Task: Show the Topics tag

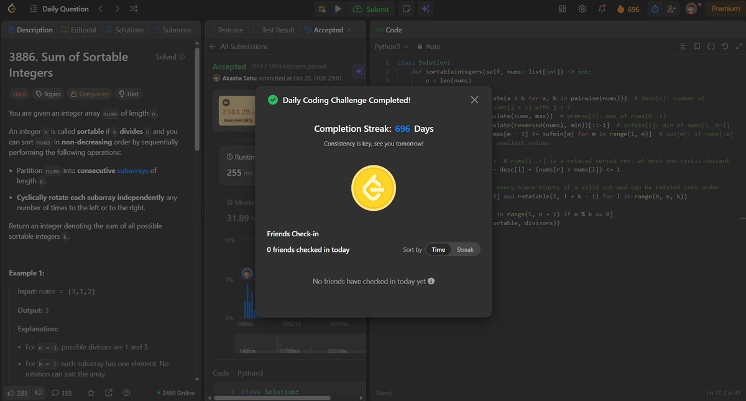Action: [x=48, y=94]
